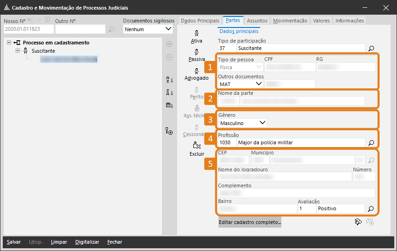
Task: Click the Advogado party icon
Action: 196,73
